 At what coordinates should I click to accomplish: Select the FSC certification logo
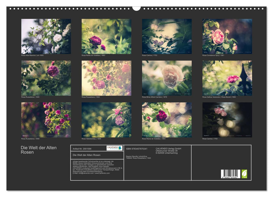244,173
